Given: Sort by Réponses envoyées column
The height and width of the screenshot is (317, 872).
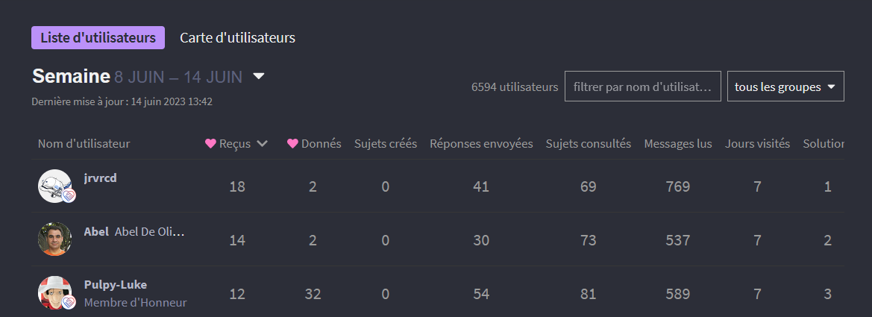Looking at the screenshot, I should 481,143.
